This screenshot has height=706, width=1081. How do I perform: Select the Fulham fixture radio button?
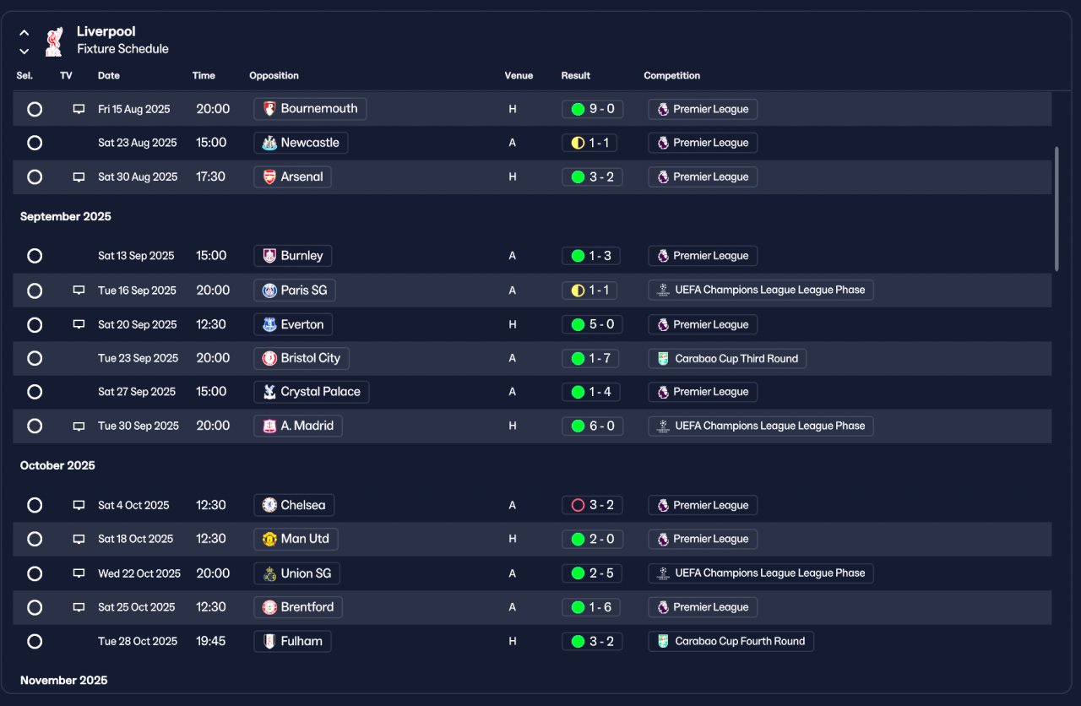tap(35, 641)
